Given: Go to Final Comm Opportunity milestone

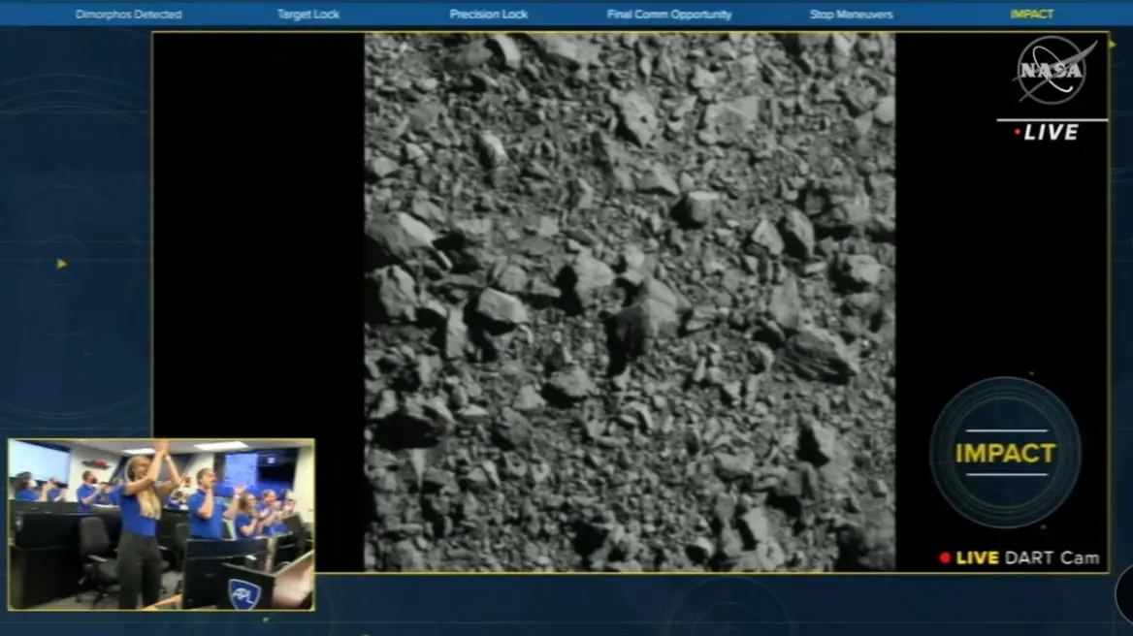Looking at the screenshot, I should pyautogui.click(x=669, y=15).
